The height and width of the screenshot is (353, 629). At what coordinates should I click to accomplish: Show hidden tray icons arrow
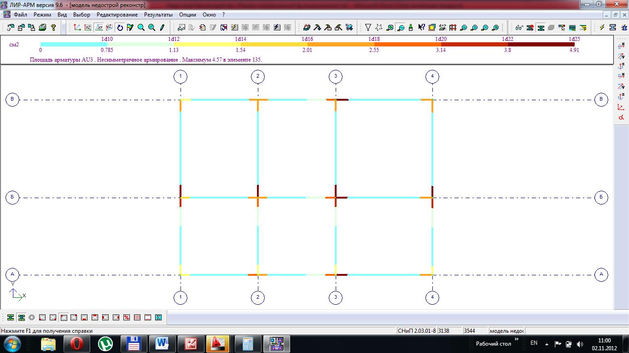coord(547,343)
